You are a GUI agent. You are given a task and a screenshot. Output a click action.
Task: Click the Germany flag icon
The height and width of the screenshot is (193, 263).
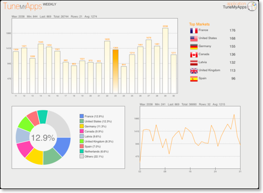coord(194,47)
